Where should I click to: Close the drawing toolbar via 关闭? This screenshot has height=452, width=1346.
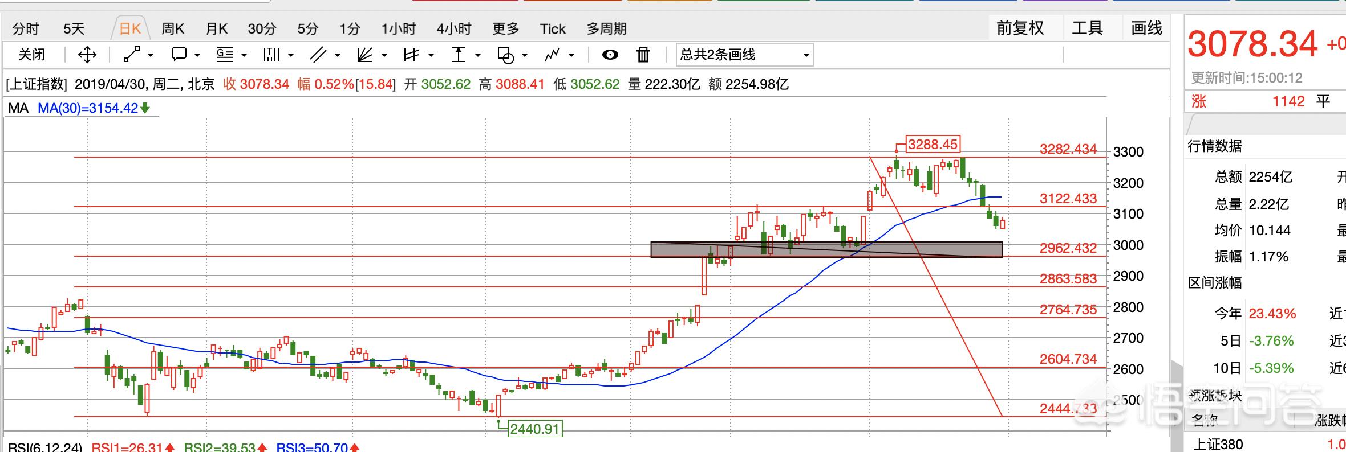(x=31, y=55)
